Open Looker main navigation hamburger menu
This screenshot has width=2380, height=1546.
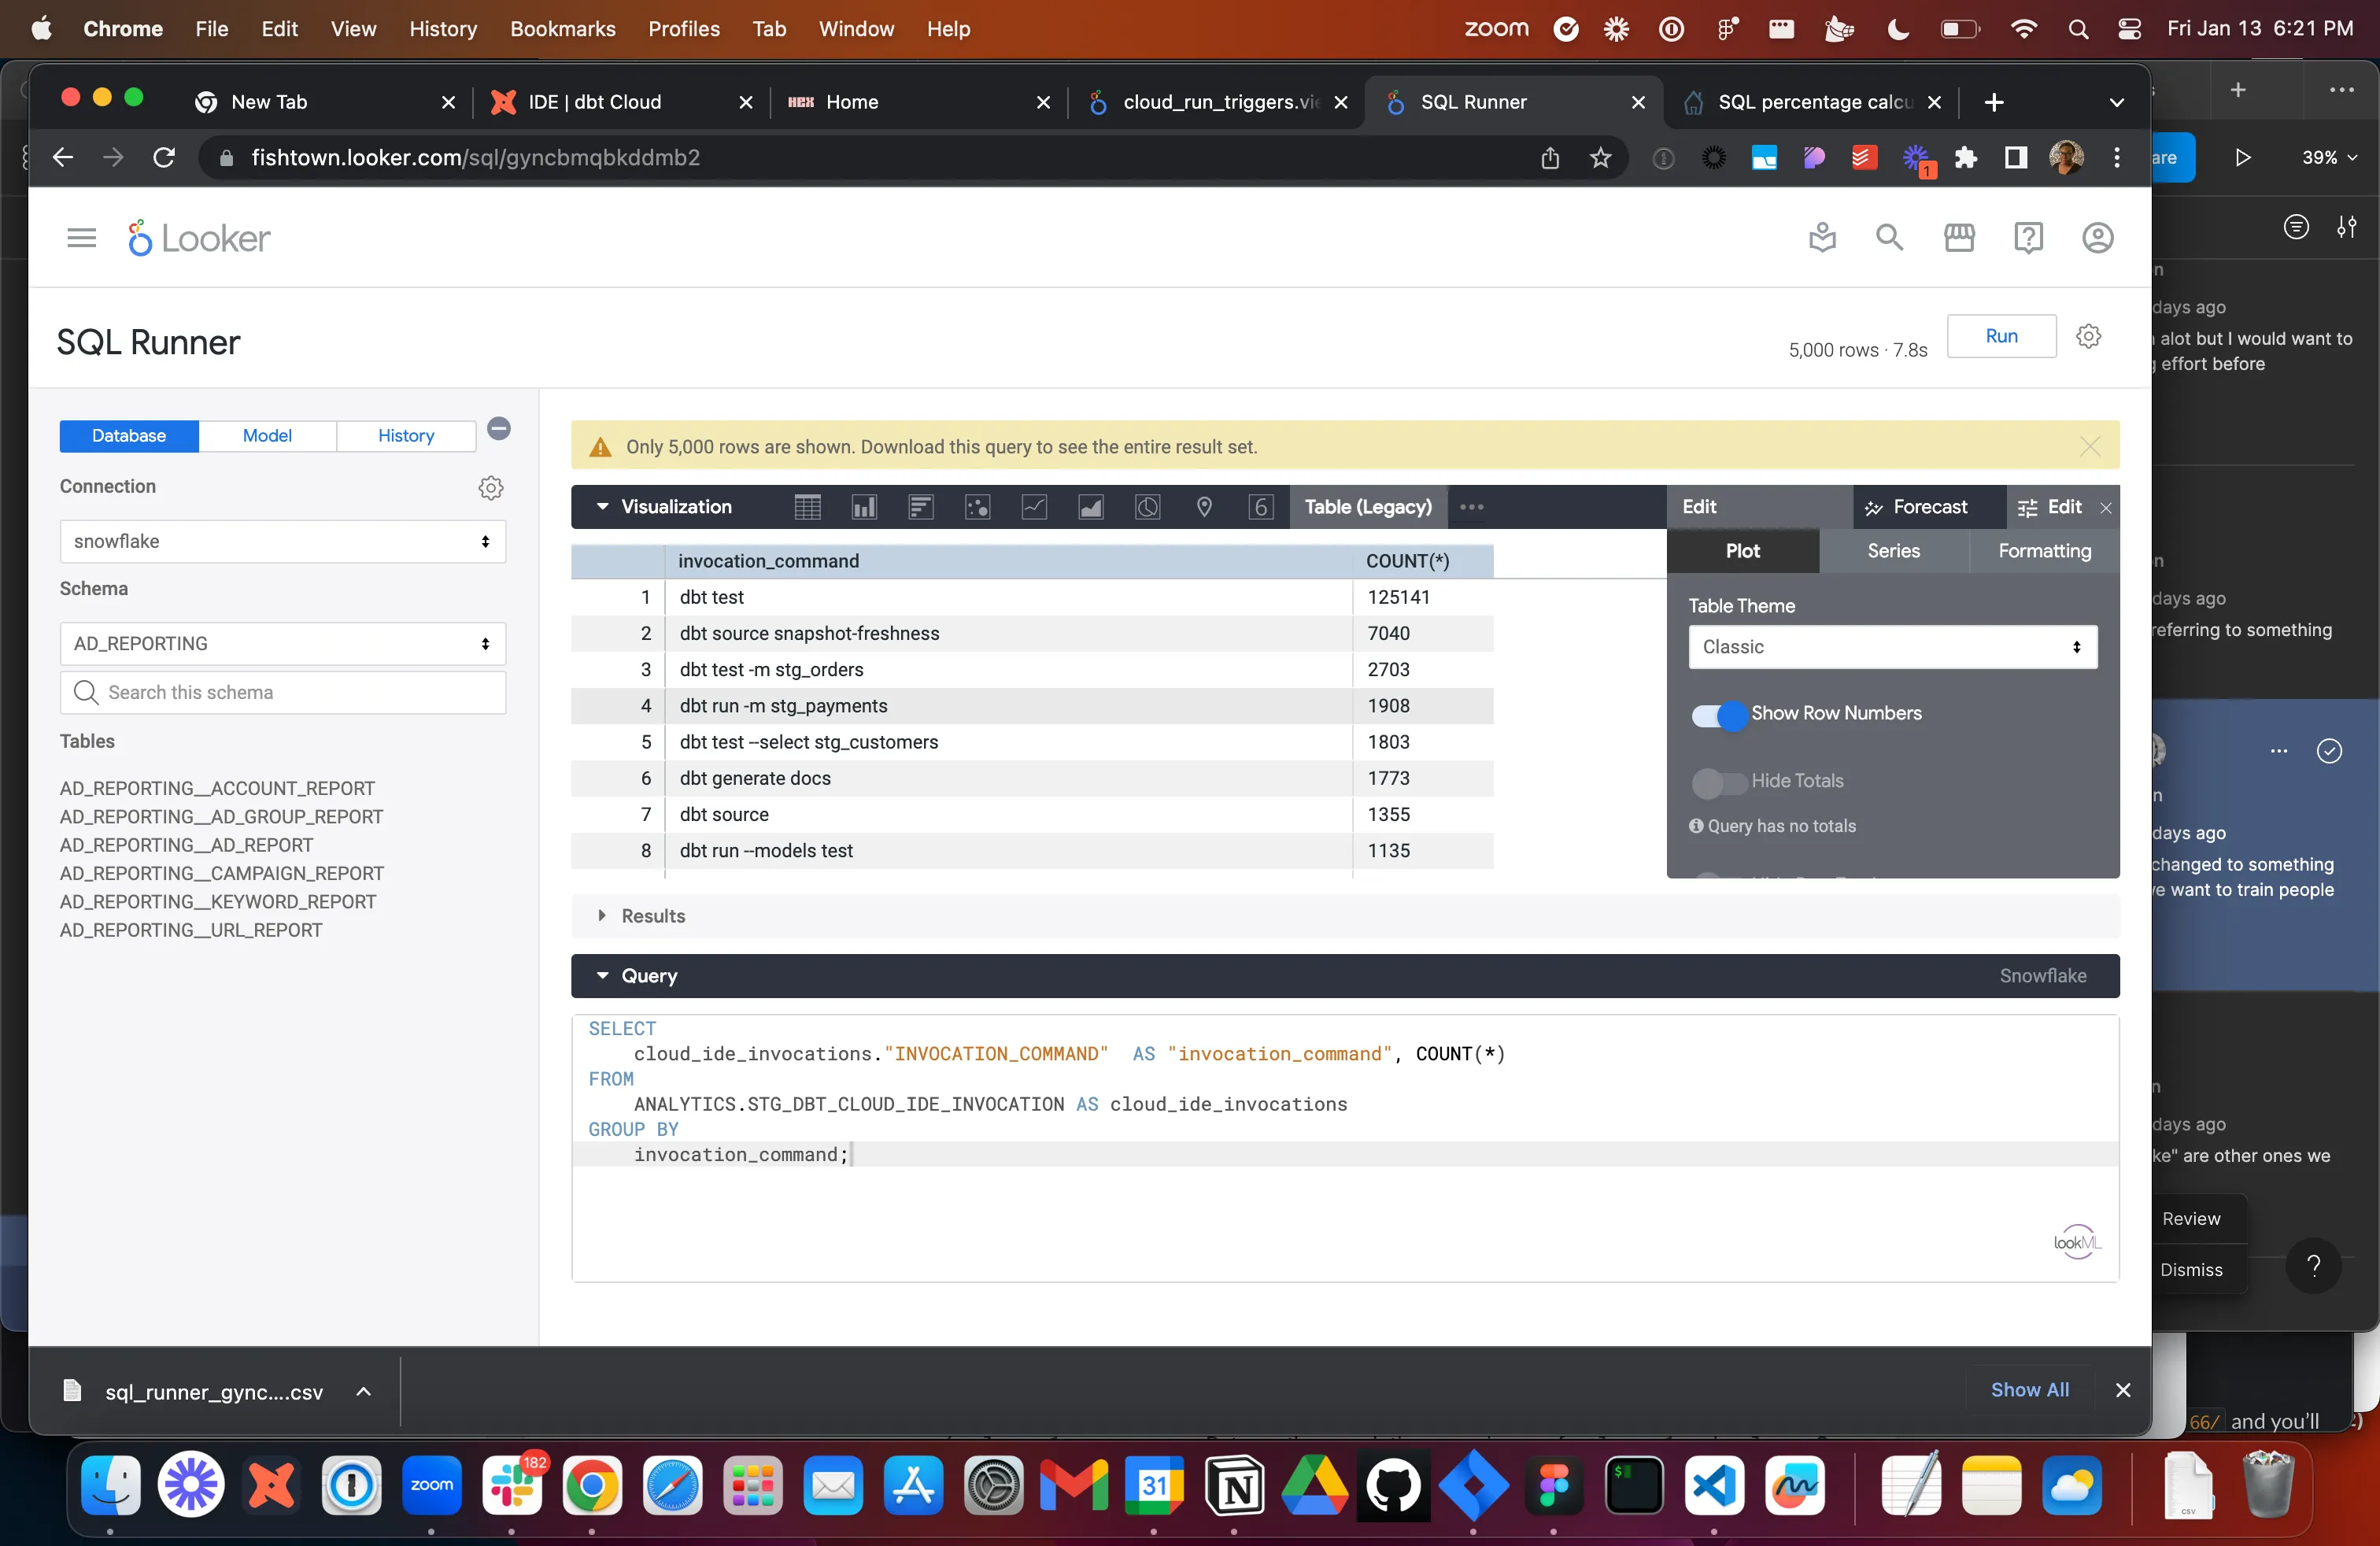click(x=81, y=238)
